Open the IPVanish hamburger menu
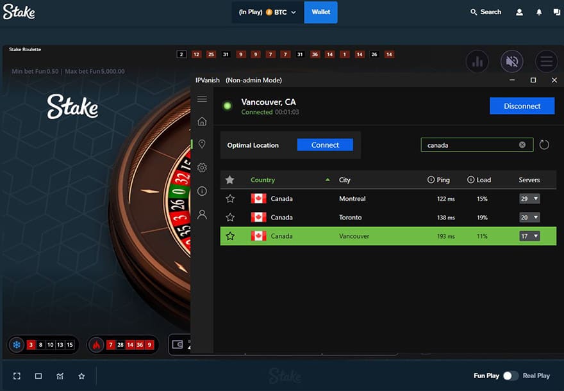Screen dimensions: 564x391 (202, 99)
